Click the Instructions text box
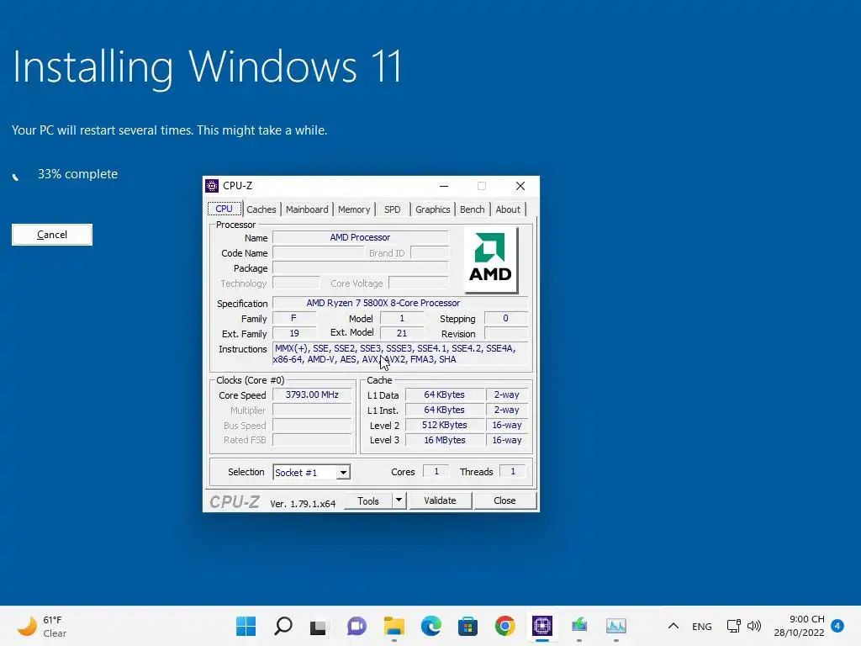Viewport: 861px width, 646px height. pyautogui.click(x=399, y=354)
